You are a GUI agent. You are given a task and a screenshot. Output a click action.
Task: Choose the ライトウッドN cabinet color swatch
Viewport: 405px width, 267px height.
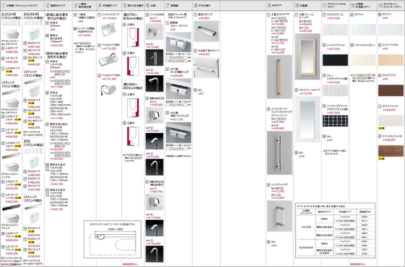coord(391,60)
